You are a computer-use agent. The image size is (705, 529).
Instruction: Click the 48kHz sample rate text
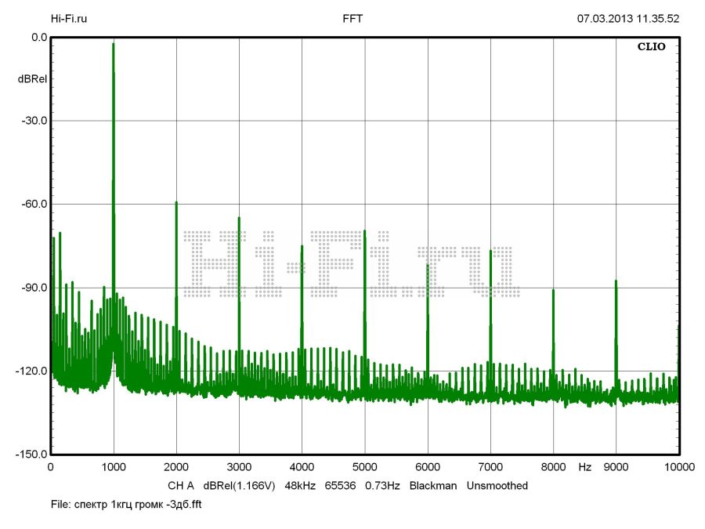point(299,486)
